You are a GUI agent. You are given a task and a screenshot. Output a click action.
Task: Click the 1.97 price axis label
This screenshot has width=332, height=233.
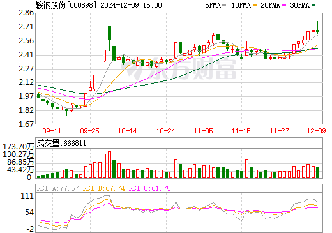tap(26, 96)
